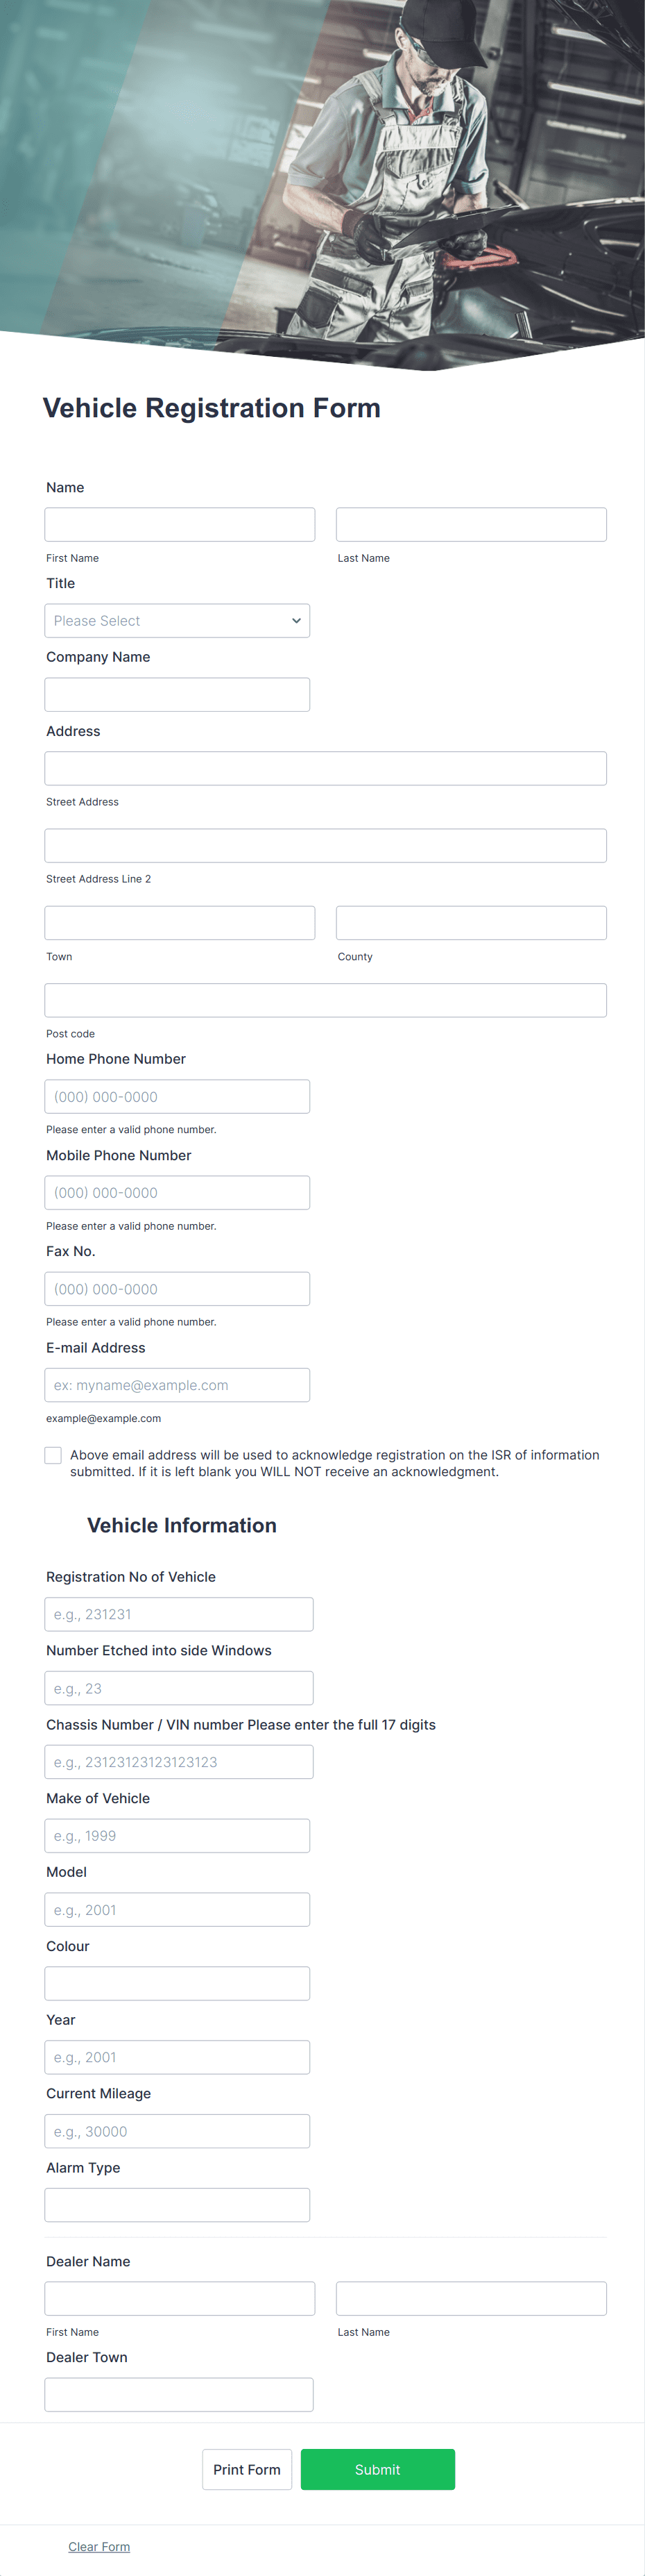Focus the Company Name input

tap(177, 693)
